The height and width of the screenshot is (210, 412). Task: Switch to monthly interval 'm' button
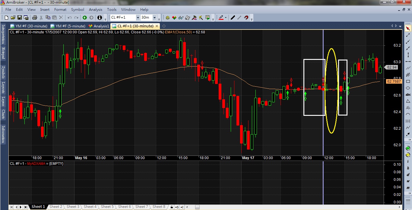pos(408,188)
